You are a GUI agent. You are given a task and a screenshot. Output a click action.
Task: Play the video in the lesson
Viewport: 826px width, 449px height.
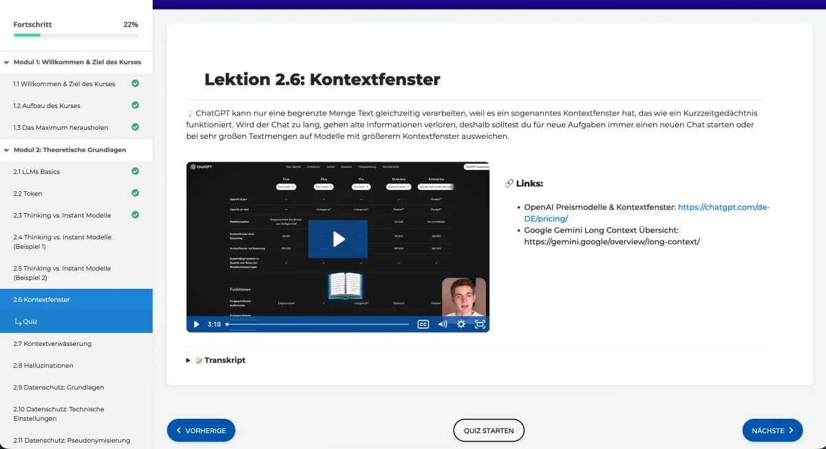tap(337, 239)
